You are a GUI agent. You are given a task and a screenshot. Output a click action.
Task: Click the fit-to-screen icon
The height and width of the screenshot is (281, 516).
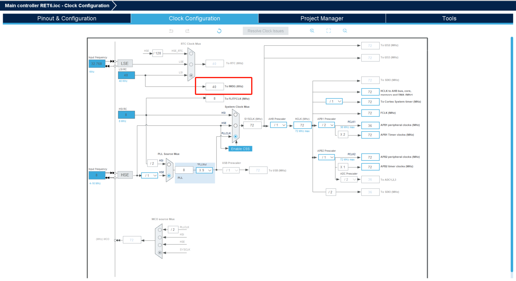[329, 31]
